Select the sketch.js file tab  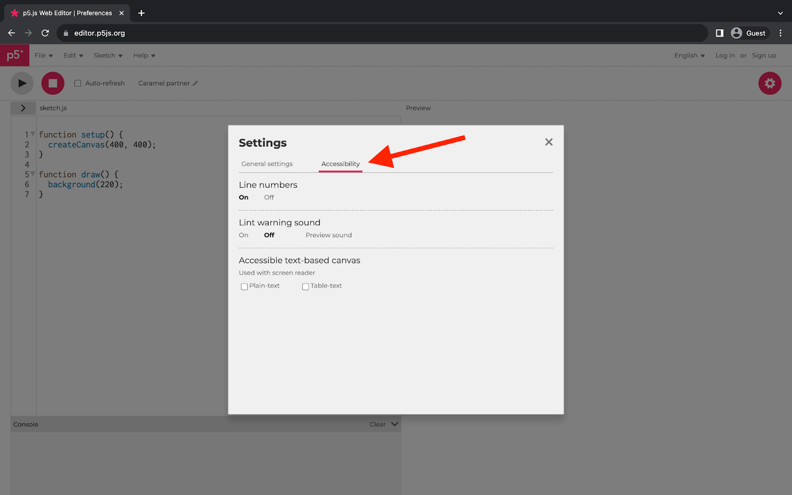click(x=53, y=107)
